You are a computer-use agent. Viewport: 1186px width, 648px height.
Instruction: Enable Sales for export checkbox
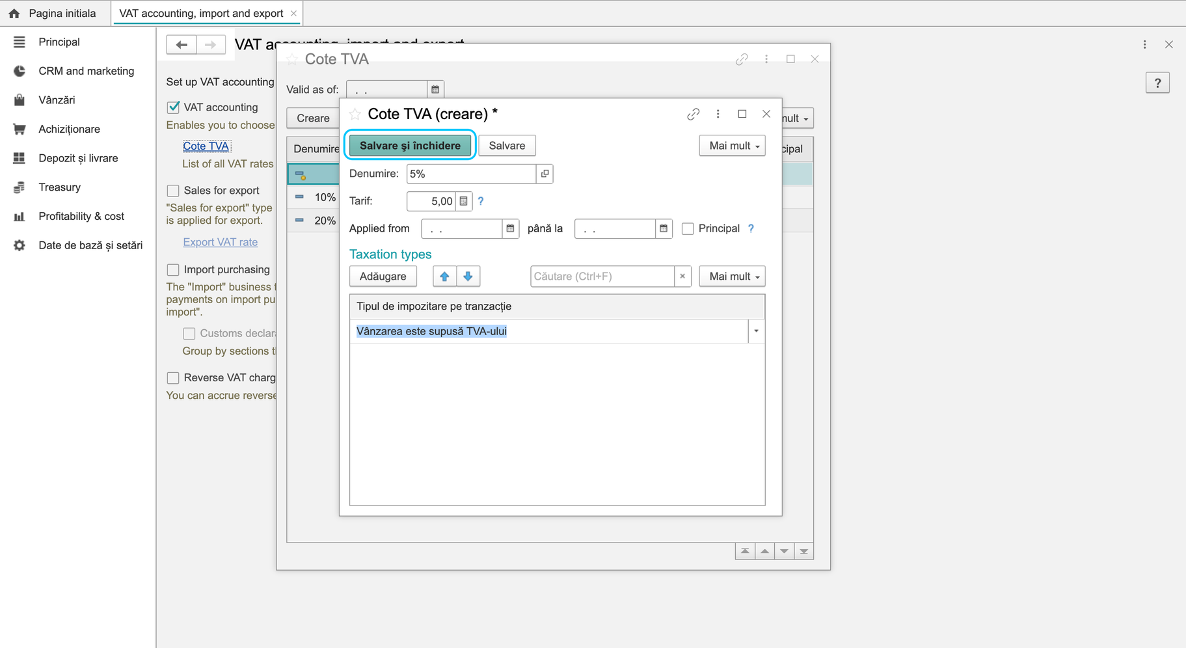click(173, 191)
